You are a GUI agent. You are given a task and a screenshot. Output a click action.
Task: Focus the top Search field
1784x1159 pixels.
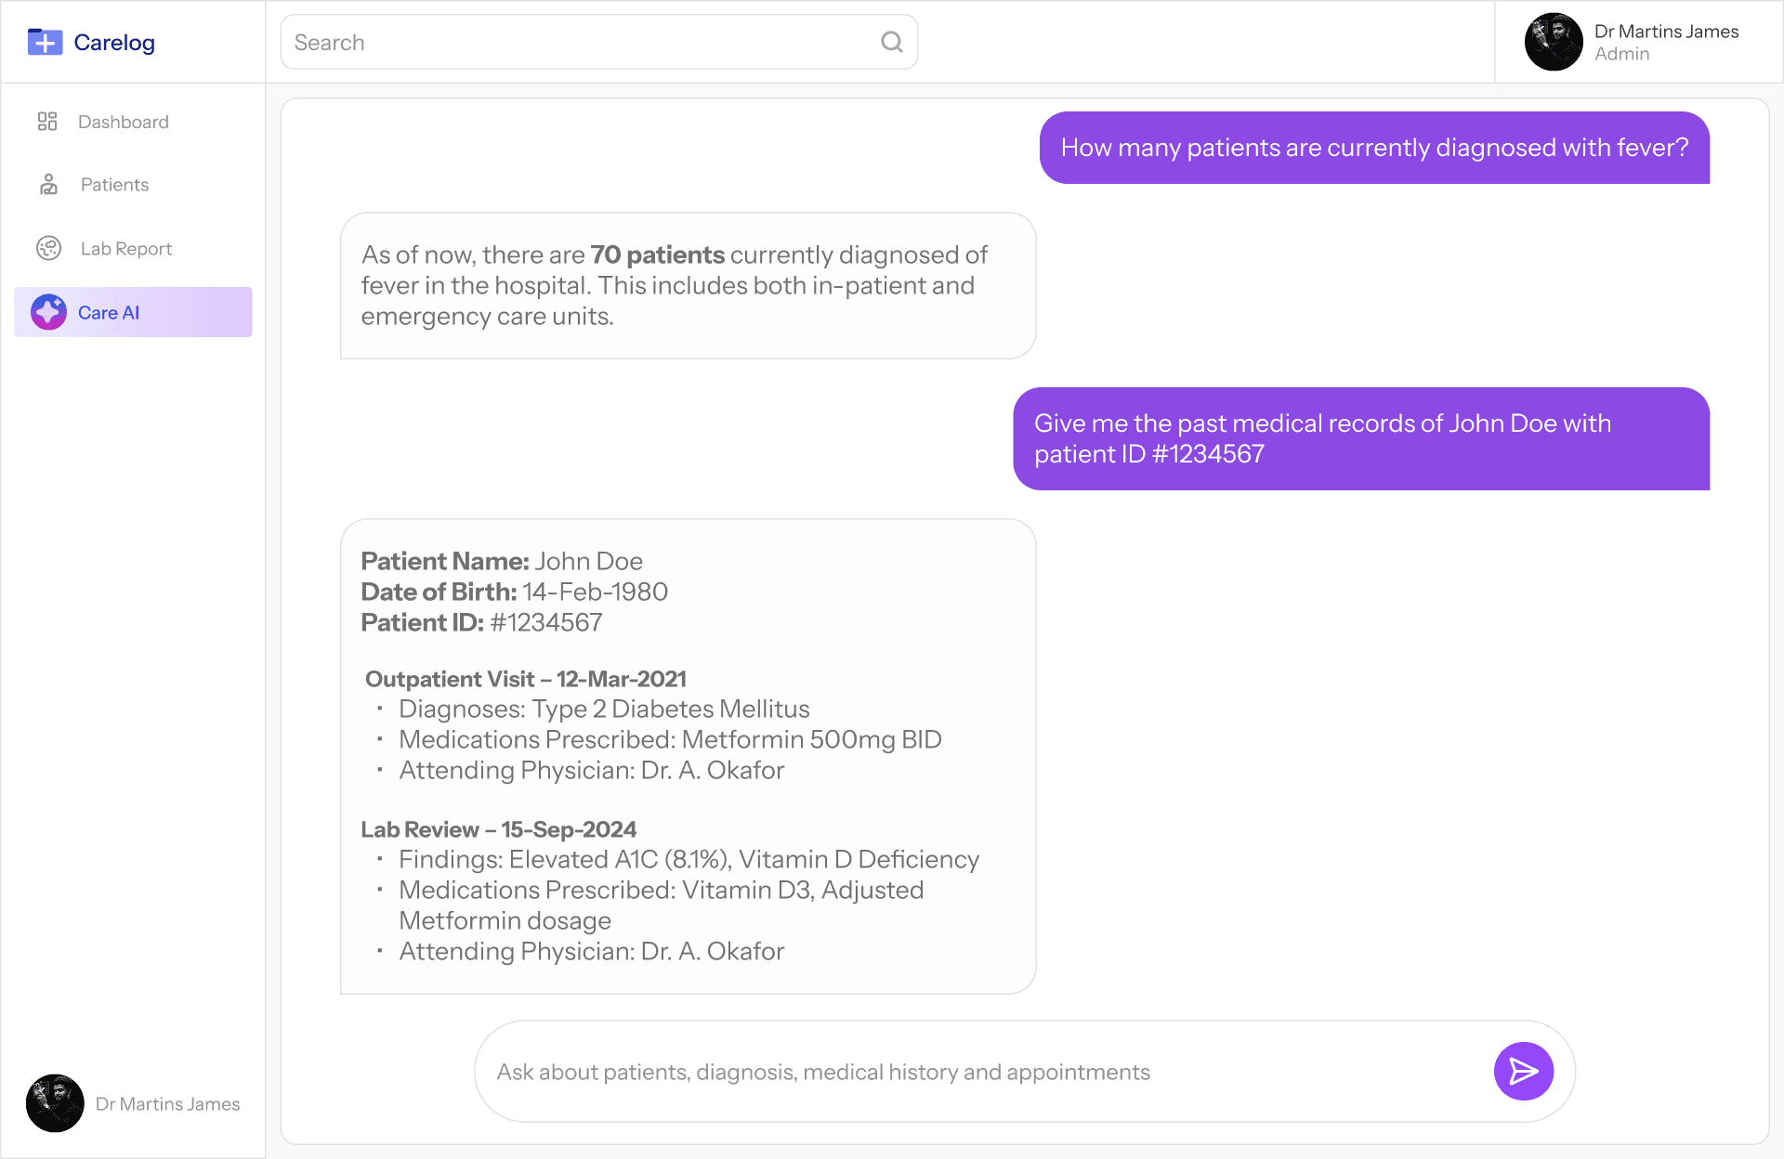click(x=576, y=42)
